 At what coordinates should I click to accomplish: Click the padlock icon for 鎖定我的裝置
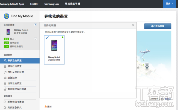click(x=5, y=66)
